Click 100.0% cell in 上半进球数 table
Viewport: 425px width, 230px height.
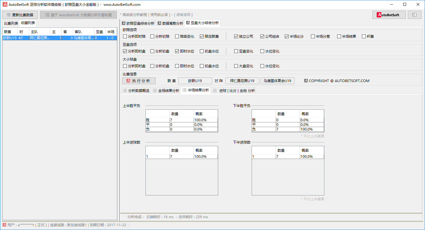[x=206, y=157]
